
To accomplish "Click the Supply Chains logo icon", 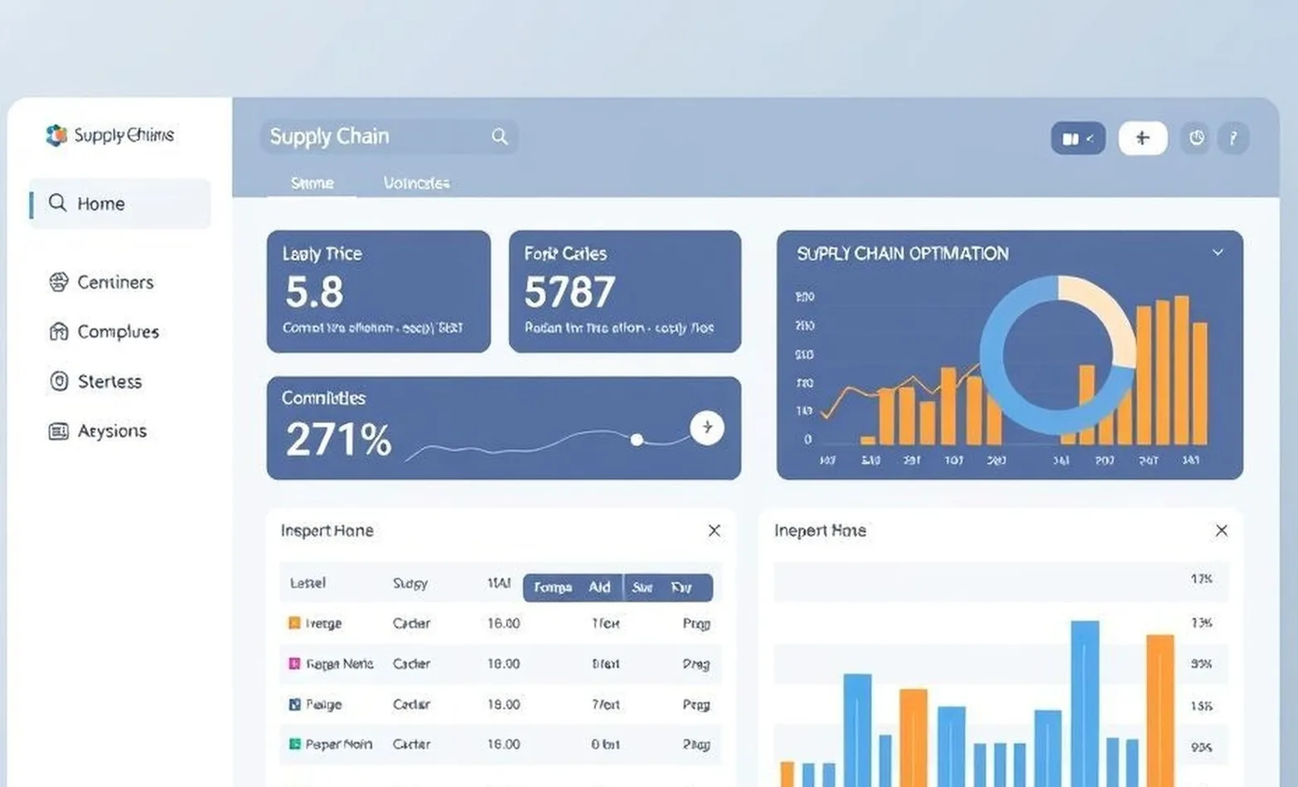I will coord(56,135).
